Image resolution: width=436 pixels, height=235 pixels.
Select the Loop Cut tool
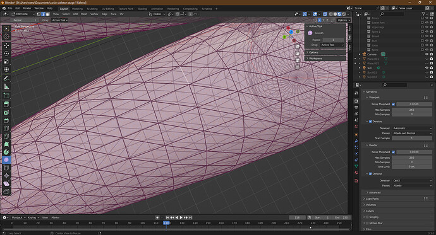click(x=6, y=128)
